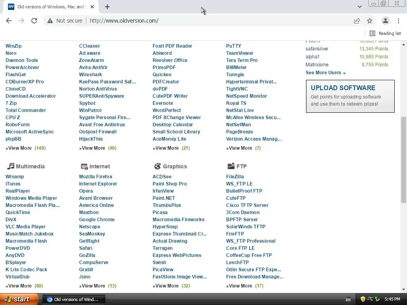The image size is (407, 305).
Task: Open the Total Commander link
Action: coord(26,110)
